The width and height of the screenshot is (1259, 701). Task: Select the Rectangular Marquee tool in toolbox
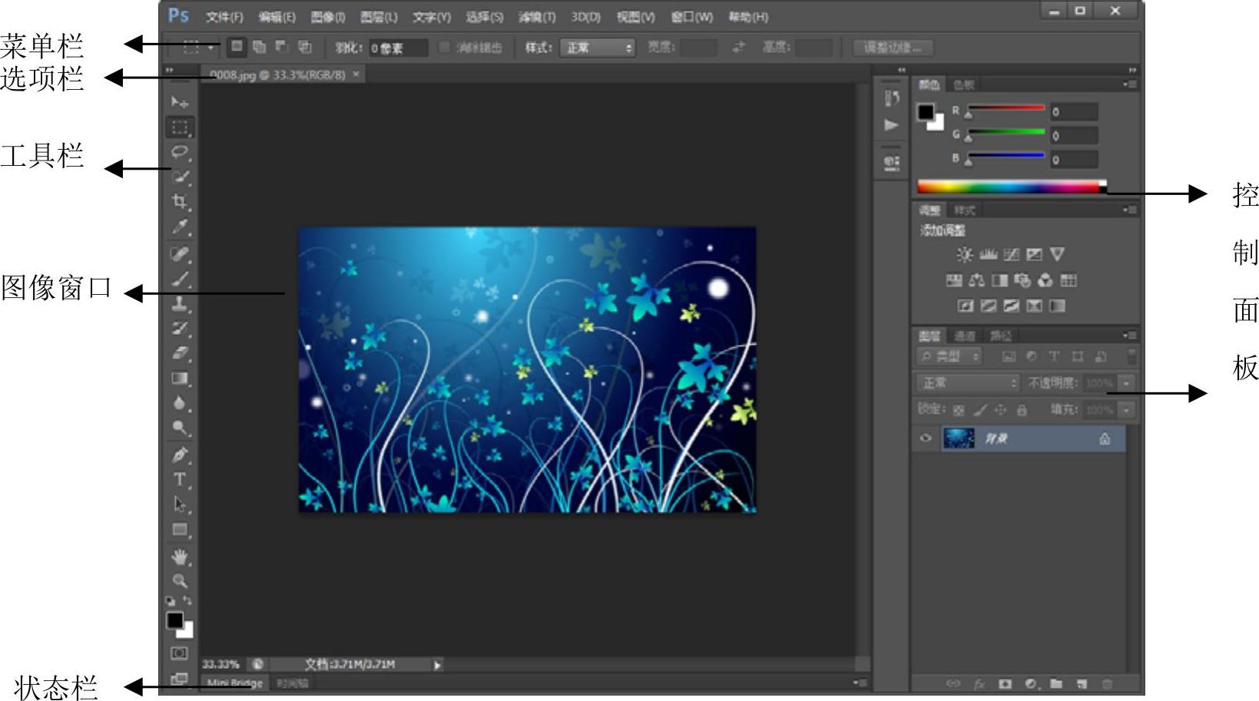(x=180, y=127)
